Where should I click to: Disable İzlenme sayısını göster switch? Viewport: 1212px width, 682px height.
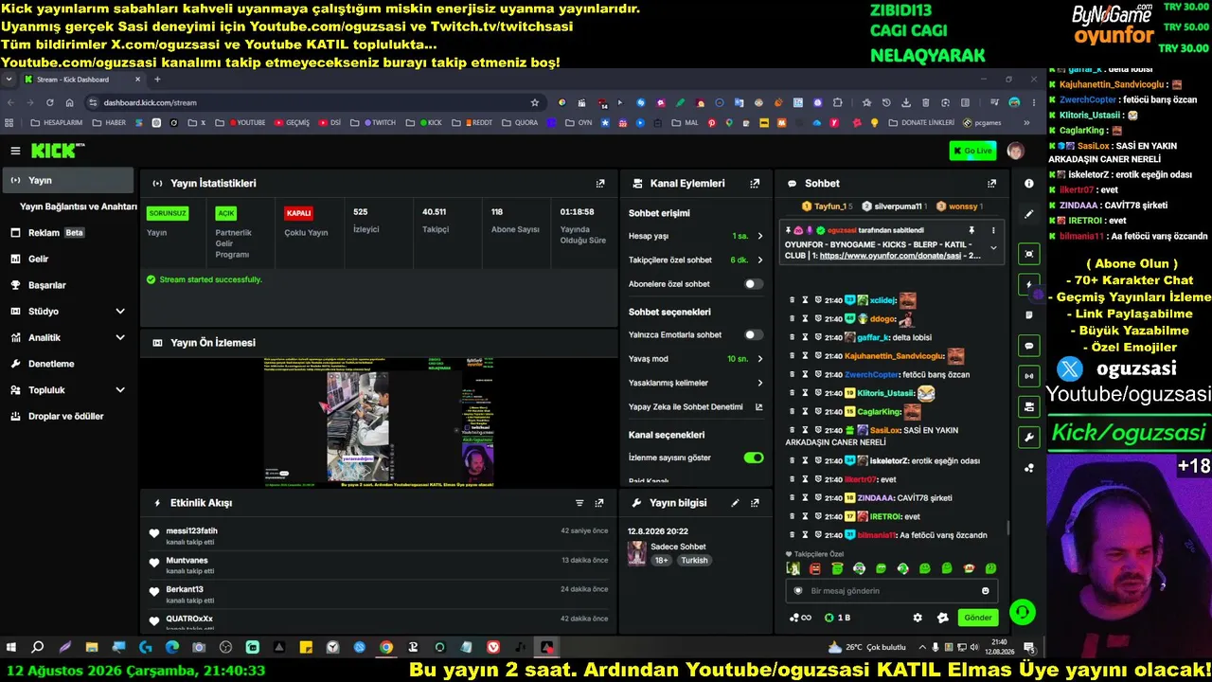pos(754,458)
